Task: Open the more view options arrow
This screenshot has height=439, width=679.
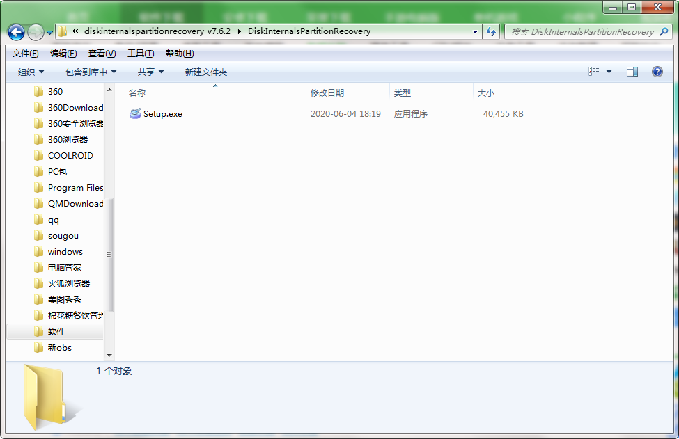Action: click(x=609, y=72)
